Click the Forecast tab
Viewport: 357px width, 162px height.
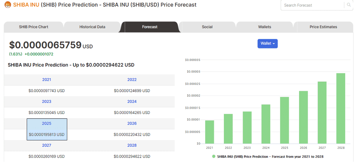pyautogui.click(x=150, y=27)
